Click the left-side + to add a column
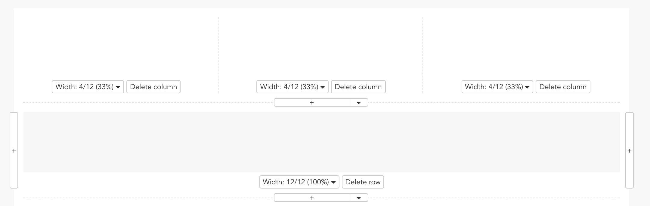 click(14, 151)
